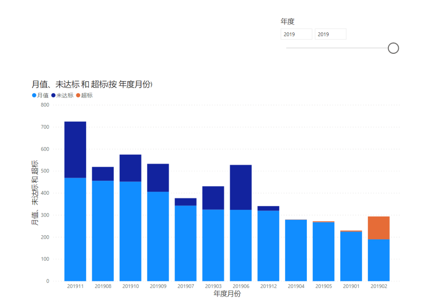This screenshot has width=421, height=302.
Task: Click the x-axis label 201906
Action: tap(241, 286)
